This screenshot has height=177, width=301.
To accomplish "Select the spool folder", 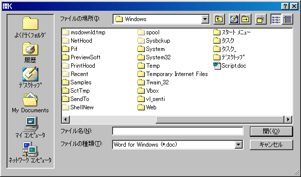I will [149, 32].
